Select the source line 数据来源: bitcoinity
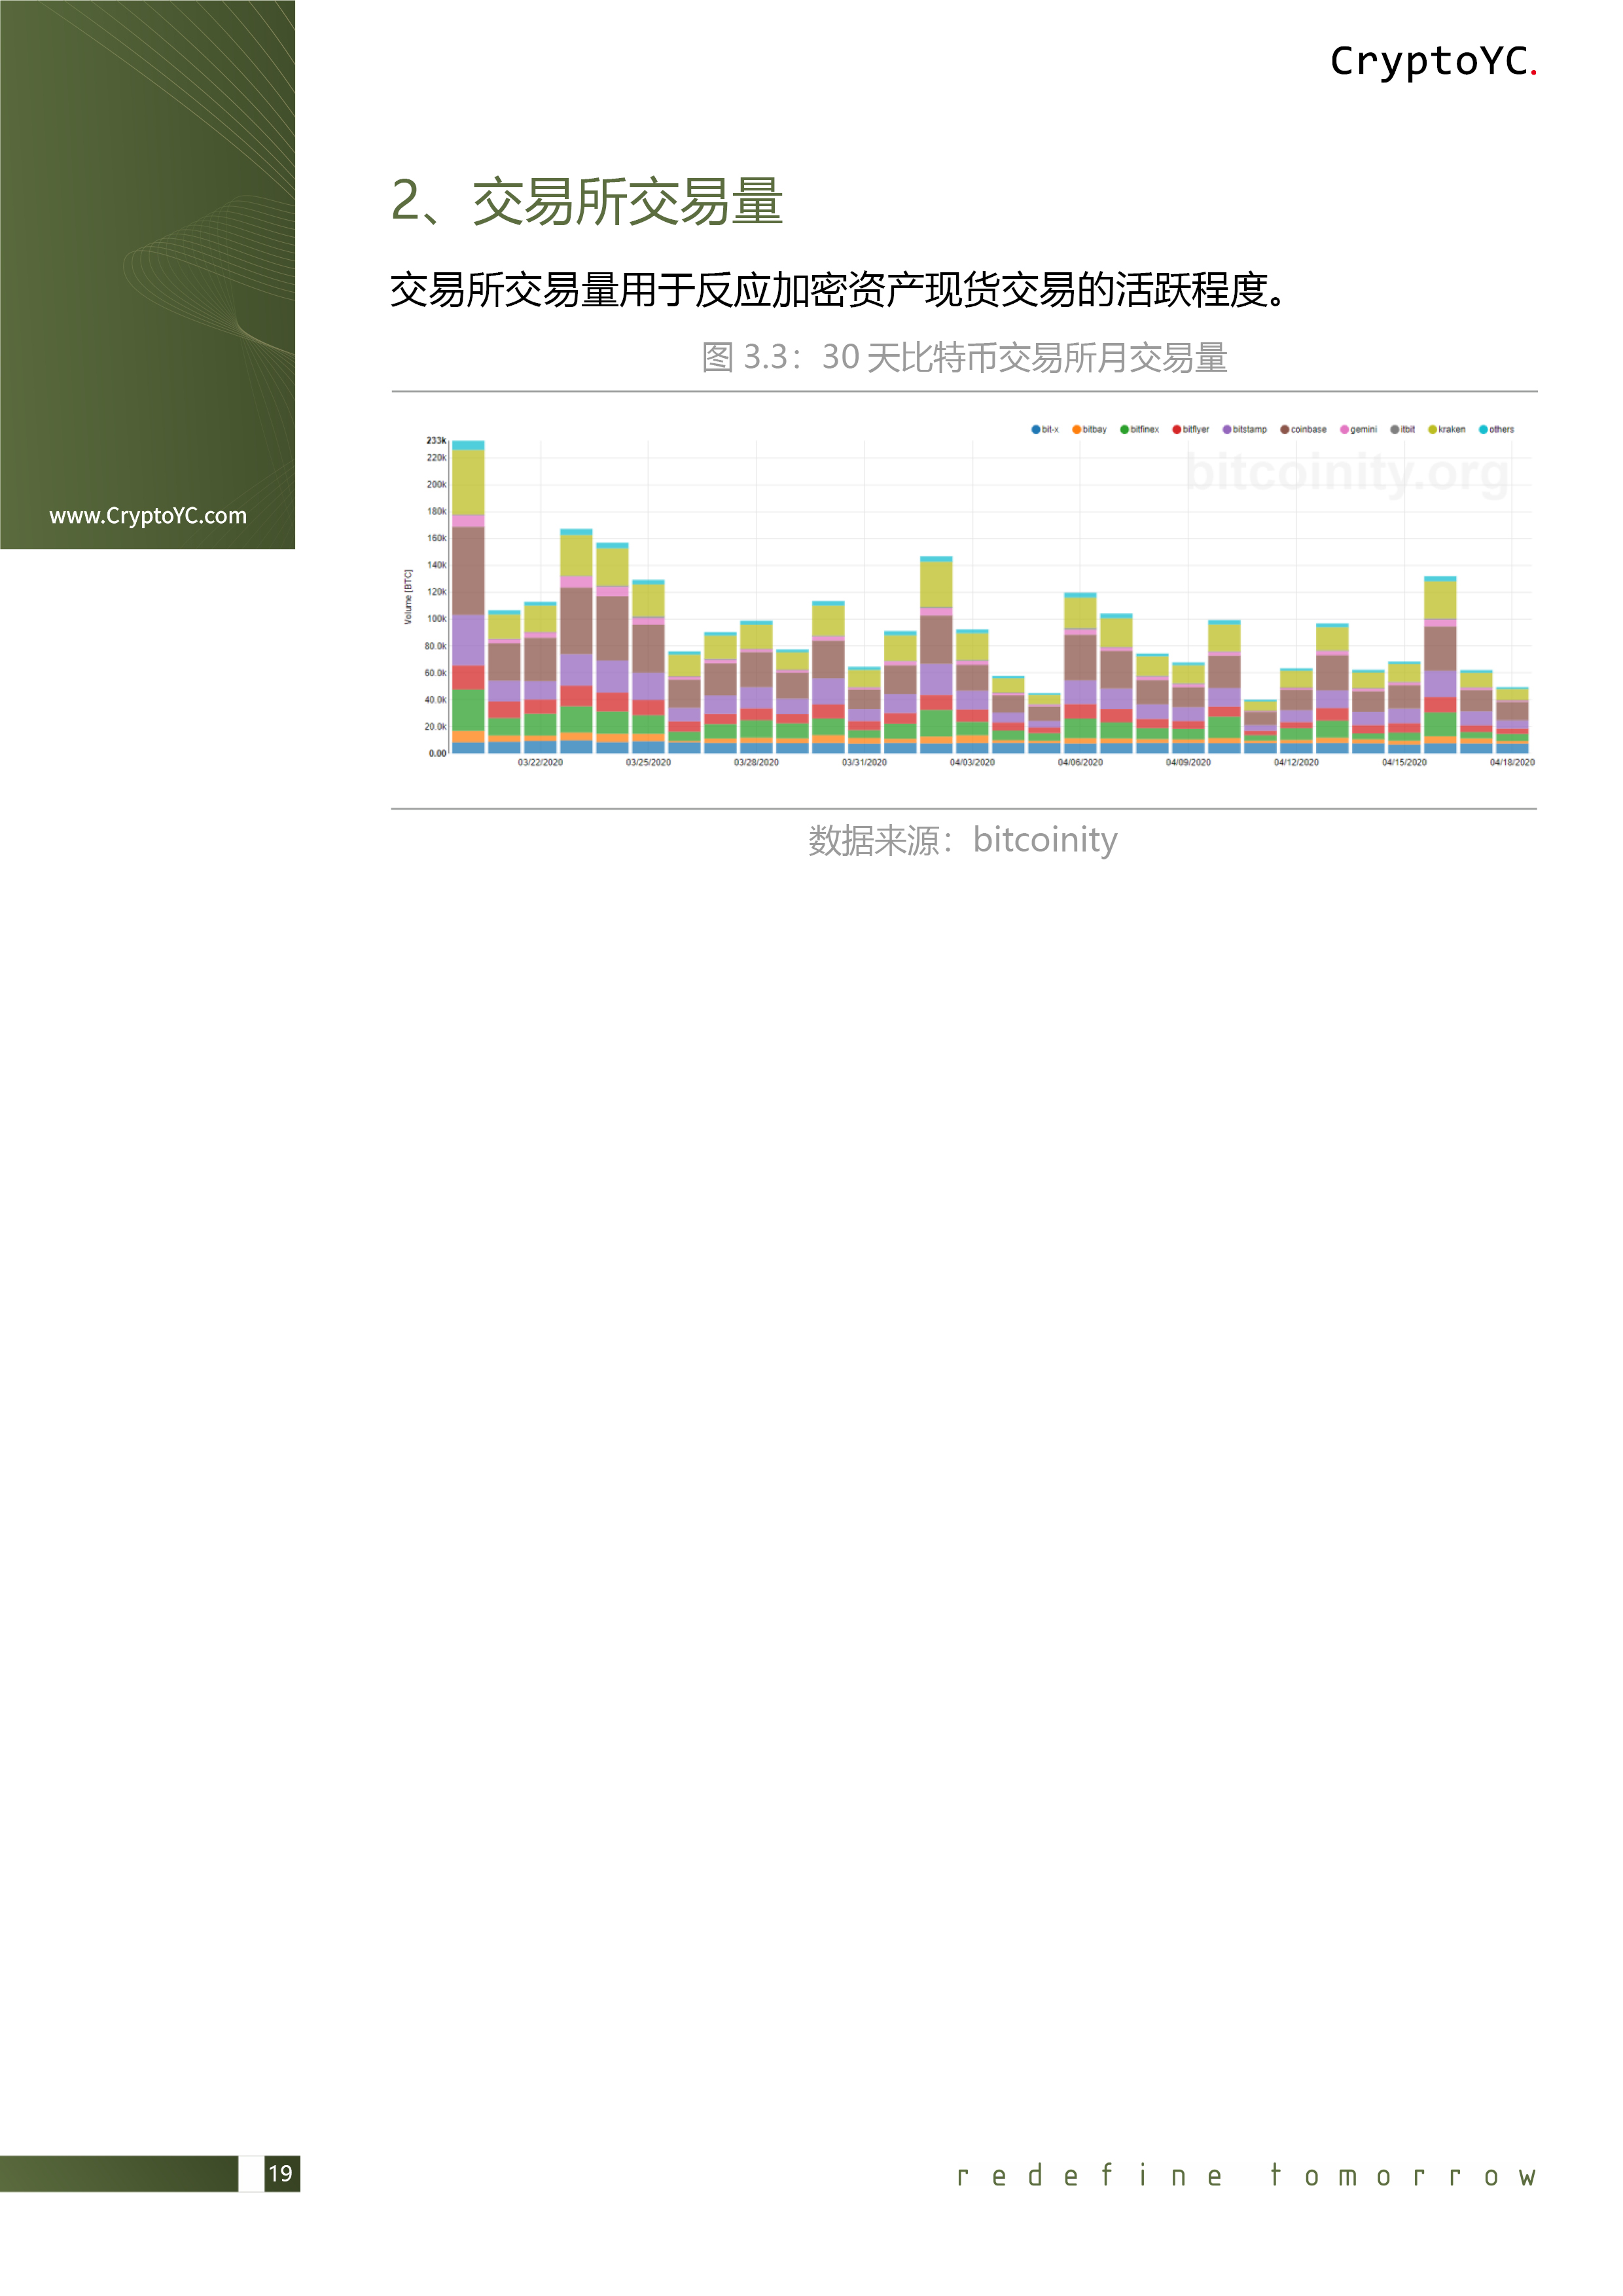The image size is (1623, 2296). pyautogui.click(x=963, y=840)
